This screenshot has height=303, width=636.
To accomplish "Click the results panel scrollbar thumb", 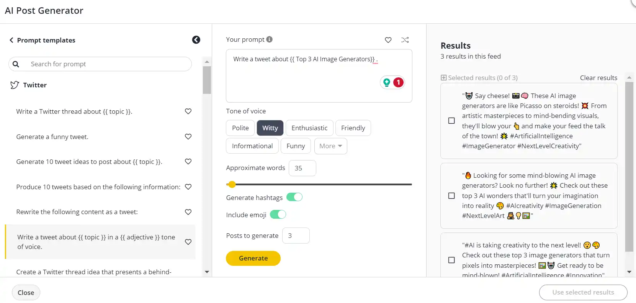I will coord(629,167).
